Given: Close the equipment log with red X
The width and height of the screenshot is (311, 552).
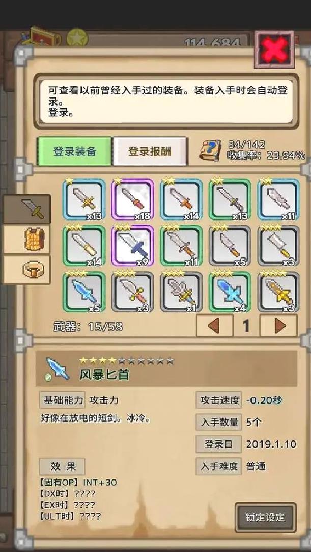Looking at the screenshot, I should 274,49.
